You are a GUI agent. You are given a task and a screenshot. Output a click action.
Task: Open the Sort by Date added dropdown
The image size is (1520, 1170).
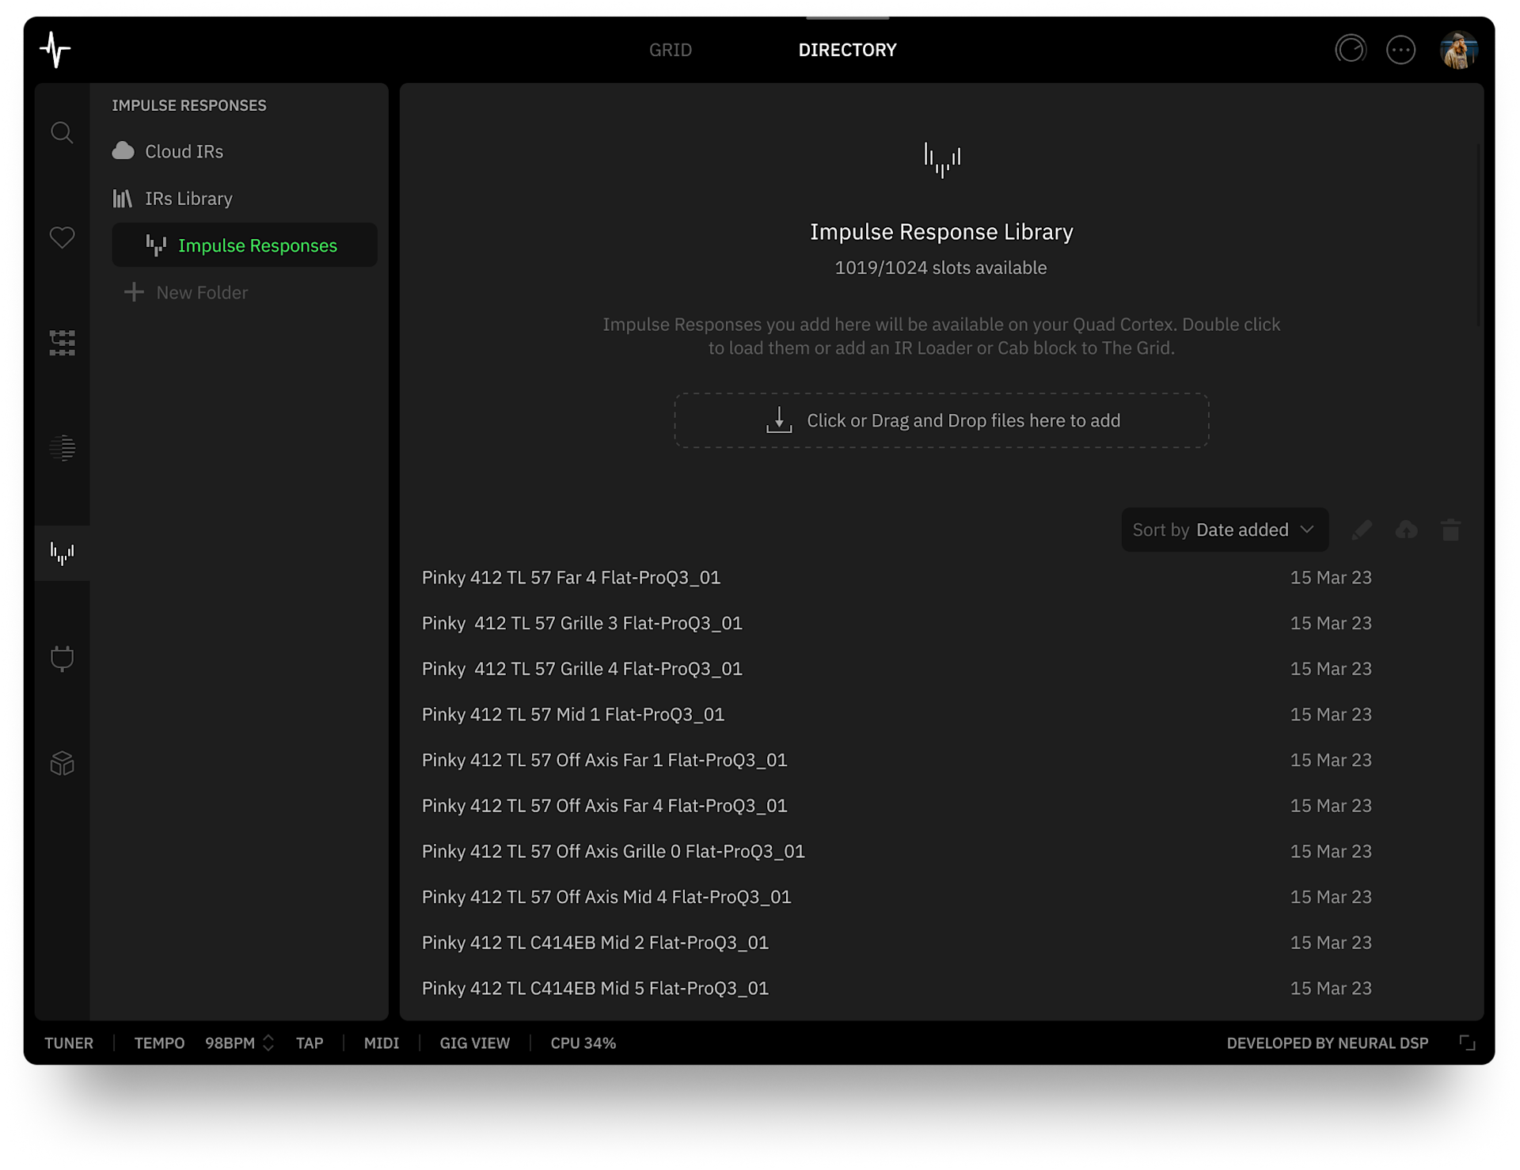(1224, 530)
